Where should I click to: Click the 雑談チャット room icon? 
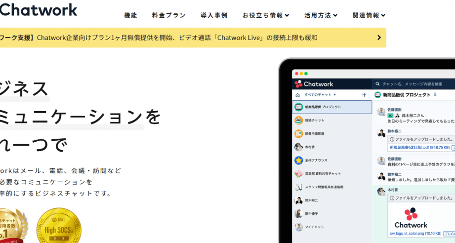(x=298, y=120)
